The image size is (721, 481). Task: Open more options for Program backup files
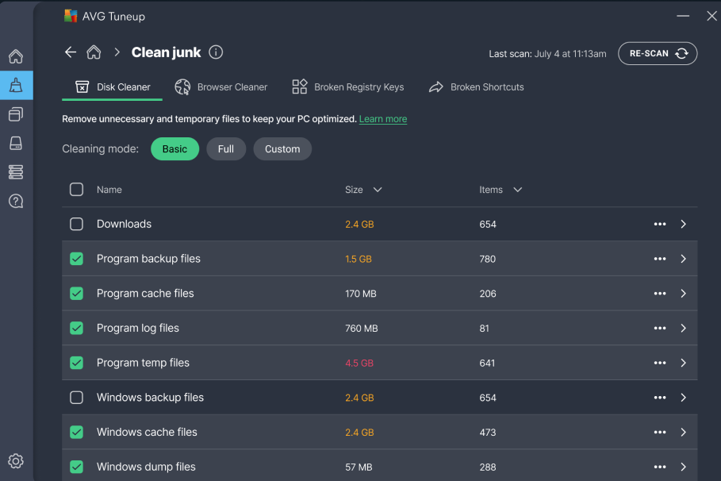(660, 259)
